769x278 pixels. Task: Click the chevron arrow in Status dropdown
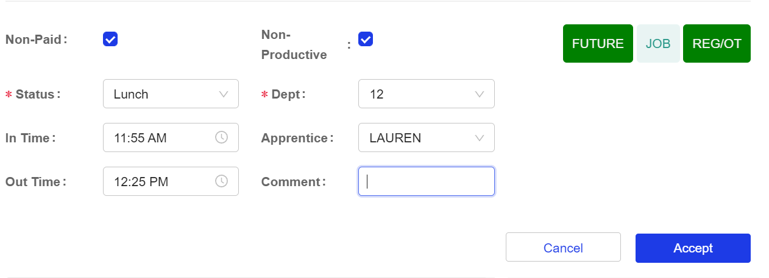point(223,94)
